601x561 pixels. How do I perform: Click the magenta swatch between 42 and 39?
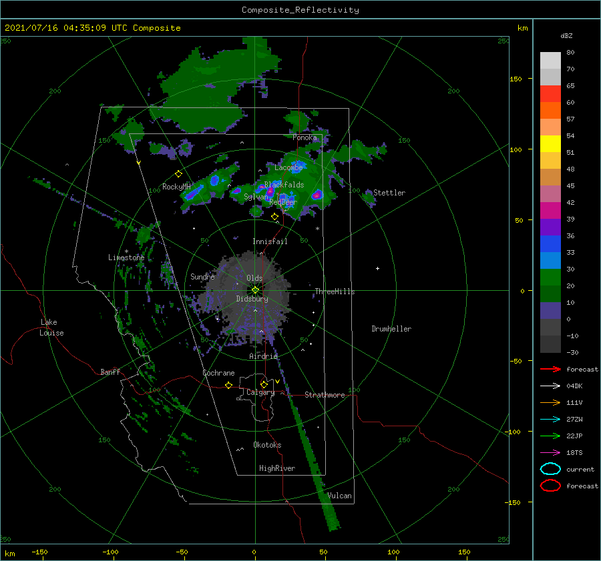[x=550, y=210]
